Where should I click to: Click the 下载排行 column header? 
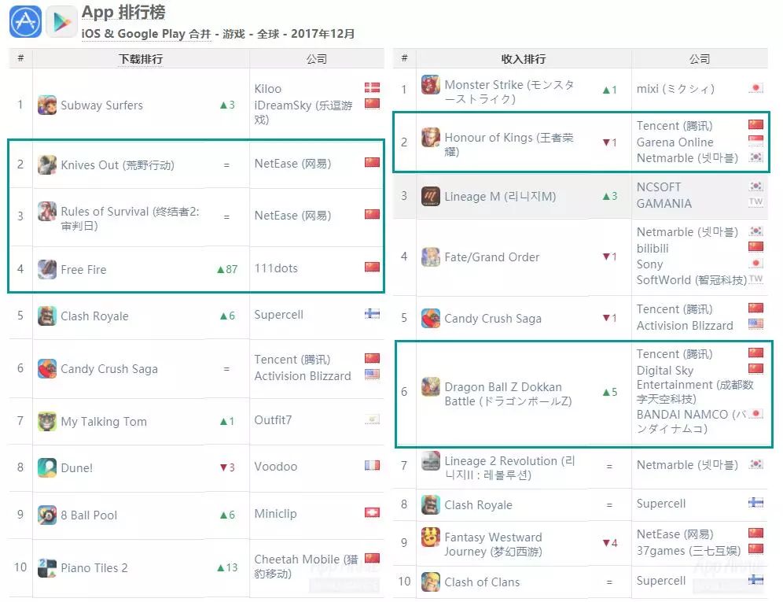coord(141,59)
